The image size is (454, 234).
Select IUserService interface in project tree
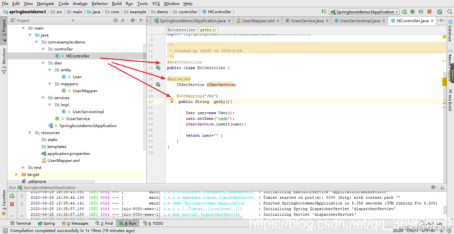click(x=78, y=118)
